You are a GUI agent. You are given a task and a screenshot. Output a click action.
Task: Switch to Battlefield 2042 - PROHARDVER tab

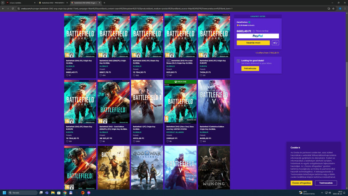53,3
